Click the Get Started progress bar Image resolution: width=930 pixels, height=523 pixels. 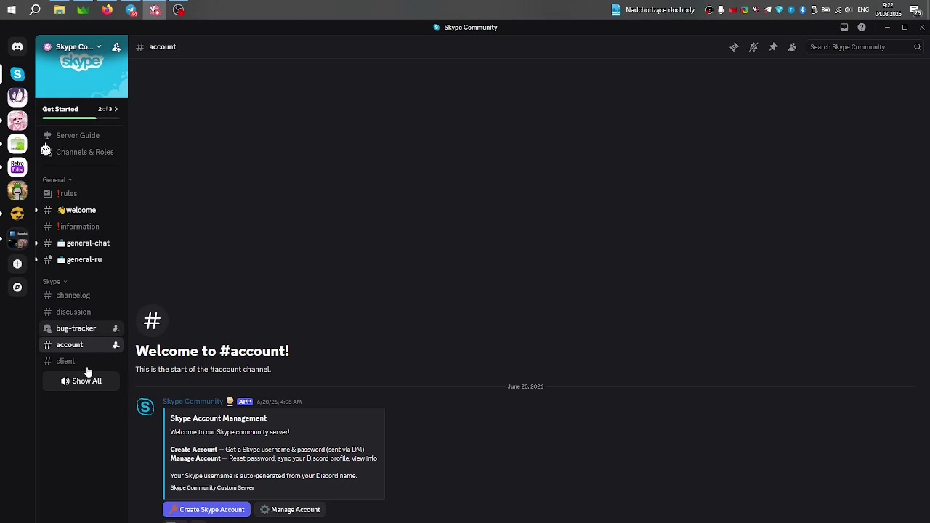tap(81, 118)
